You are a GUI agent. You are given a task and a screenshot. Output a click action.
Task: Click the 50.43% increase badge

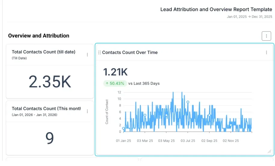tap(115, 83)
